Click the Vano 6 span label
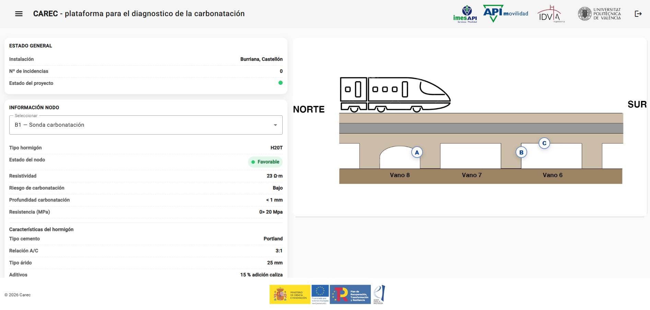 tap(552, 175)
